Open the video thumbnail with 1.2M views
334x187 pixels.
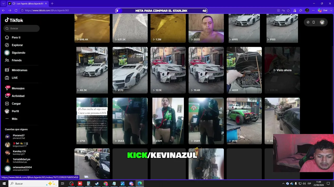coord(168,28)
